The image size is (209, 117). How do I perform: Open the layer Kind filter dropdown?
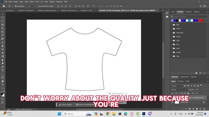(x=177, y=86)
